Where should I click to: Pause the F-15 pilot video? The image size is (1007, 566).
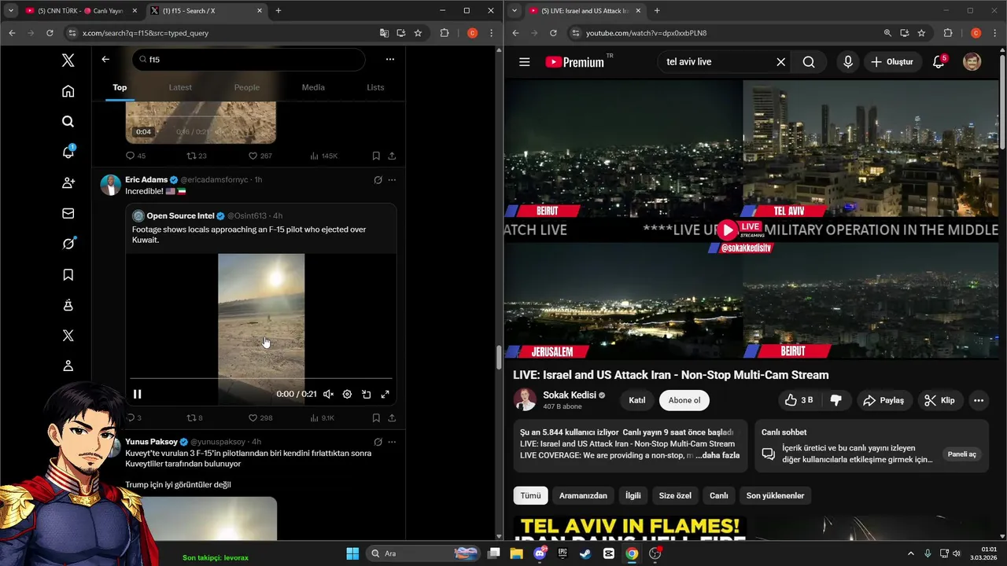[x=137, y=394]
